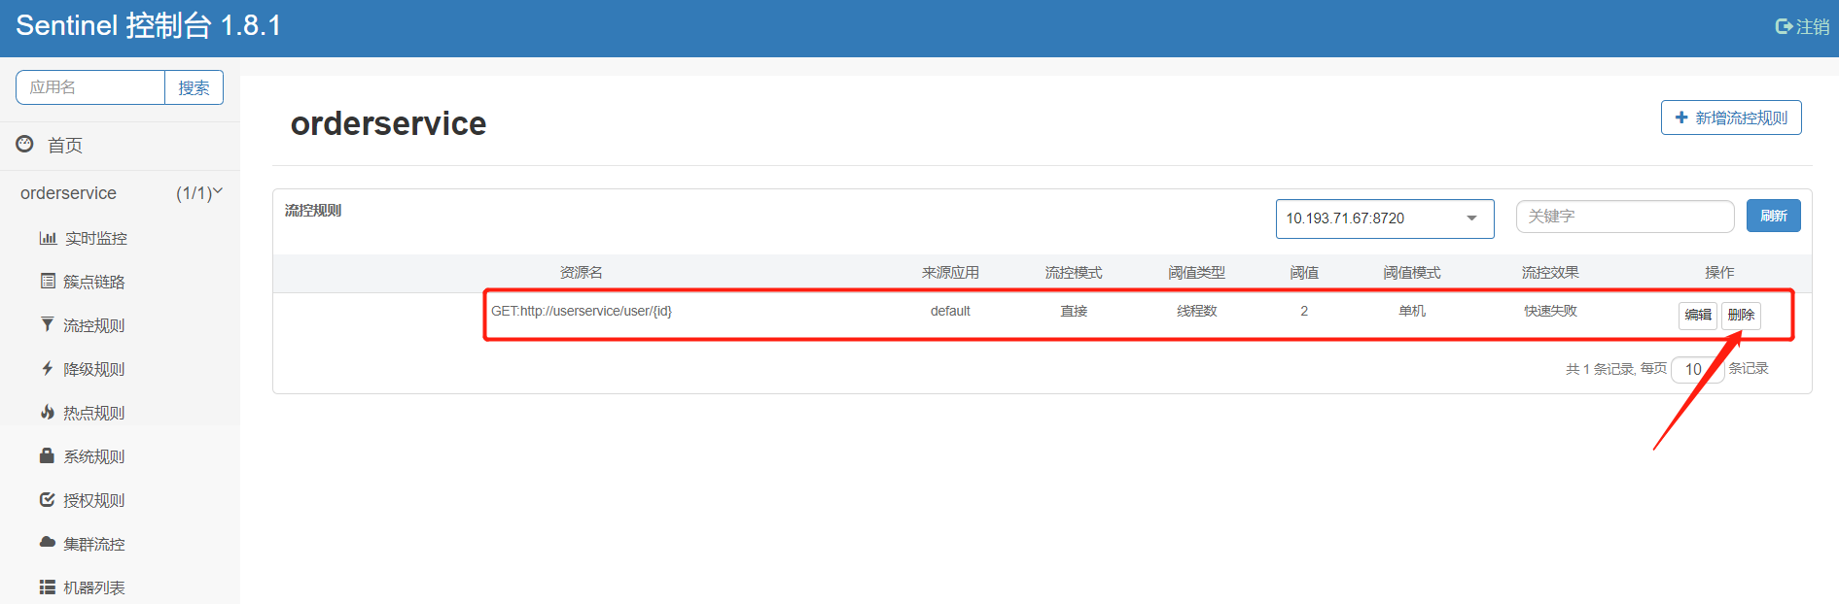Click the lock icon for 系统规则
The width and height of the screenshot is (1839, 604).
47,455
